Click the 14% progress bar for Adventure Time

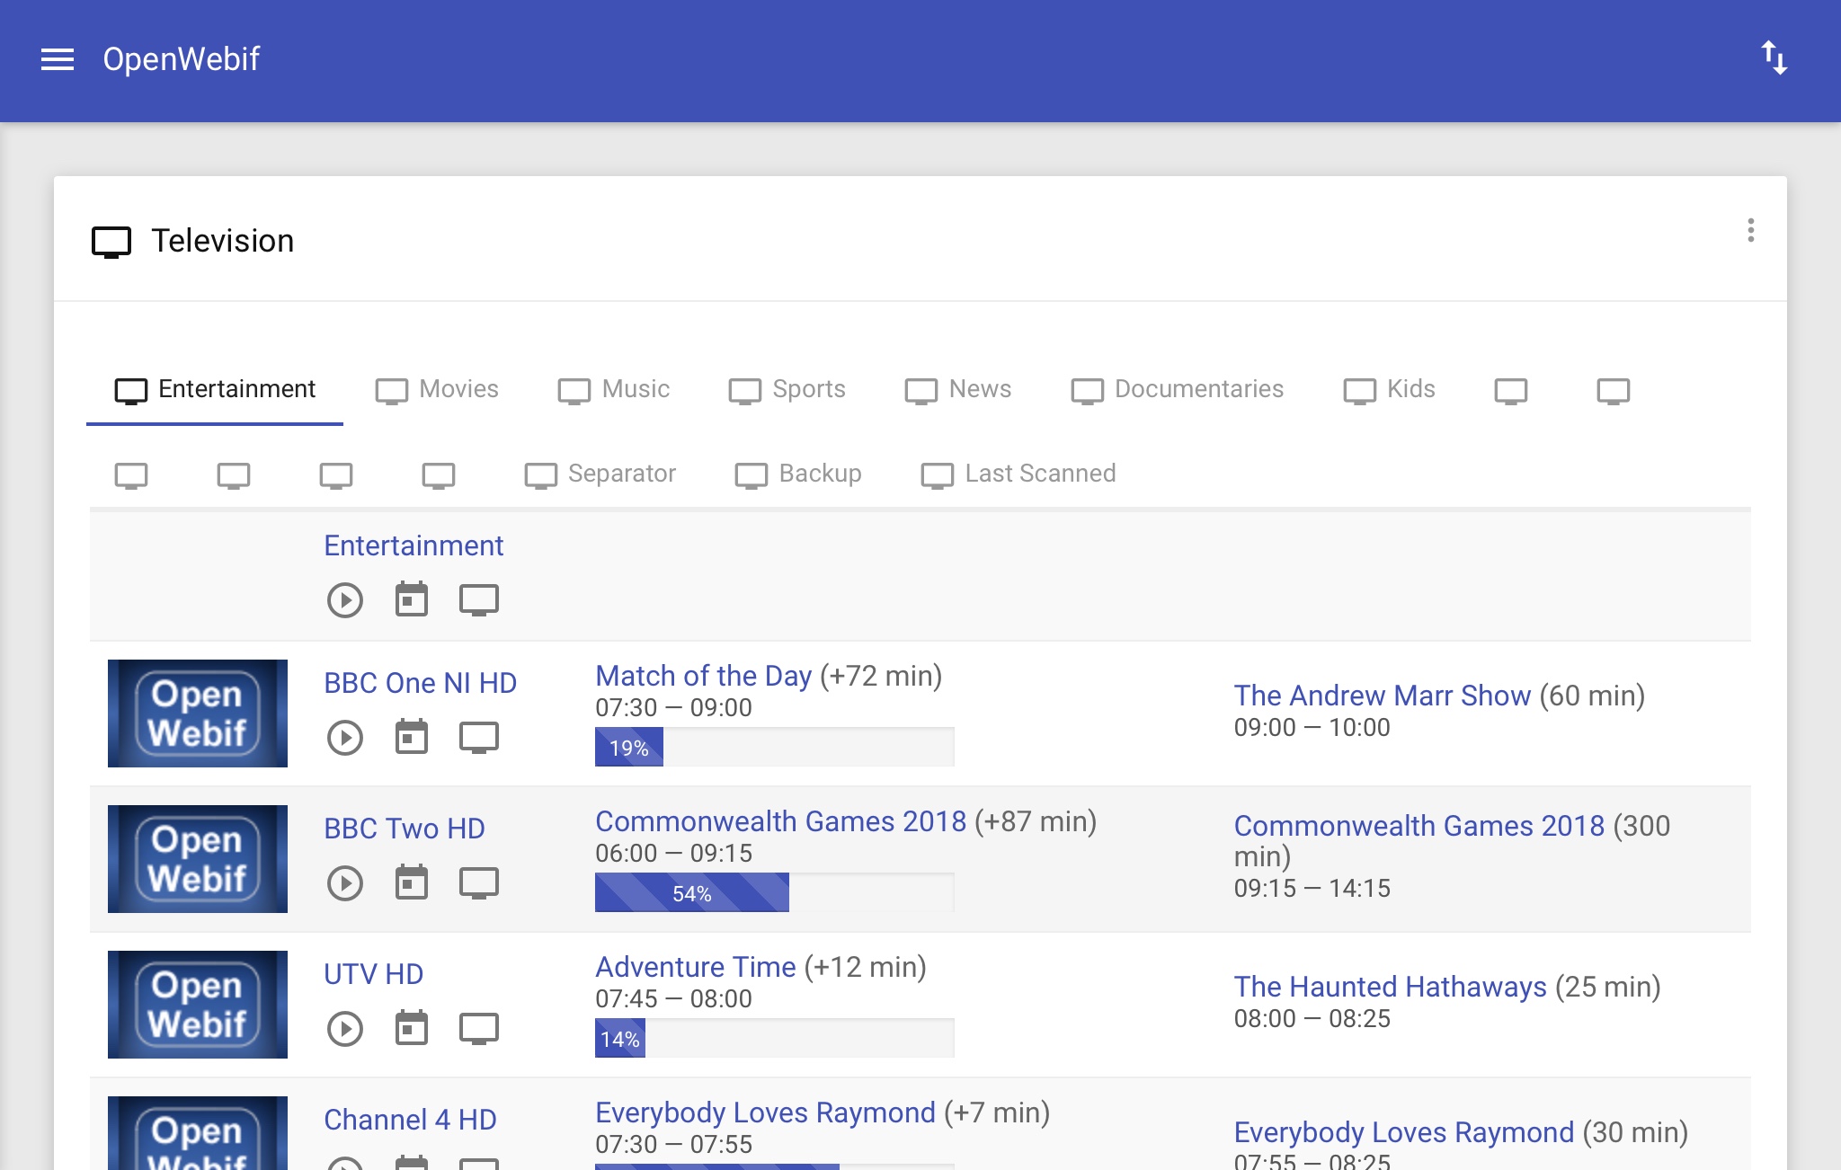point(775,1038)
